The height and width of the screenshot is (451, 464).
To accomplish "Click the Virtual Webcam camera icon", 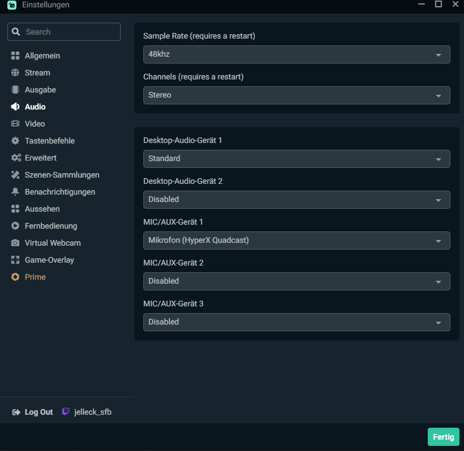I will click(15, 243).
